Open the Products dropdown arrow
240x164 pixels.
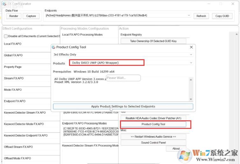coord(191,63)
